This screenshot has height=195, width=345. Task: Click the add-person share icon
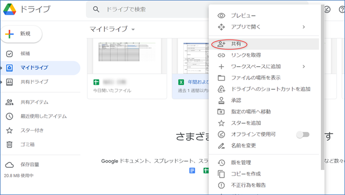[221, 44]
